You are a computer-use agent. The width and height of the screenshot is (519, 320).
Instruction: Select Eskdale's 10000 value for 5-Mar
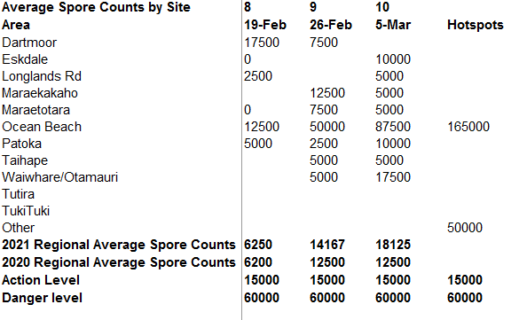pyautogui.click(x=393, y=59)
